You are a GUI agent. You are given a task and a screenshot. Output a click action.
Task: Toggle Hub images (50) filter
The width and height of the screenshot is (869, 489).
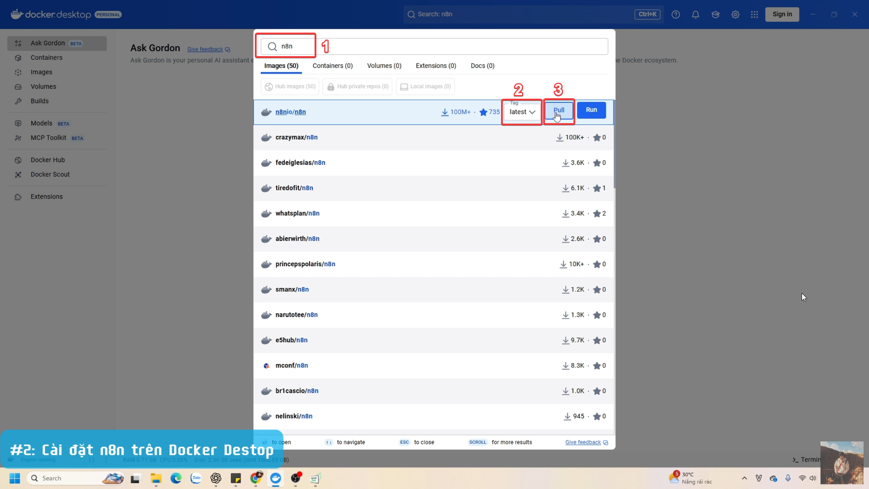pos(290,86)
